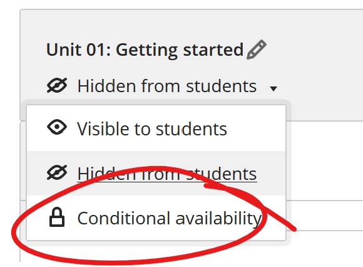Open the Hidden from students dropdown
Screen dimensions: 363x267
point(162,86)
